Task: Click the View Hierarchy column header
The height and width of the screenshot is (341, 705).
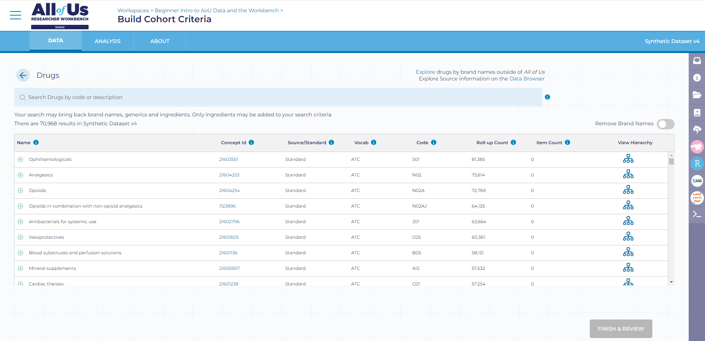Action: (x=635, y=143)
